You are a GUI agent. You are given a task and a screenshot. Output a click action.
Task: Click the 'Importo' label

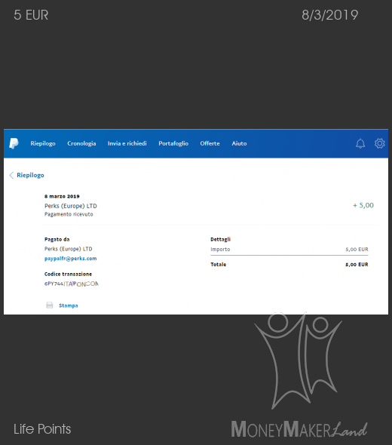pos(220,249)
